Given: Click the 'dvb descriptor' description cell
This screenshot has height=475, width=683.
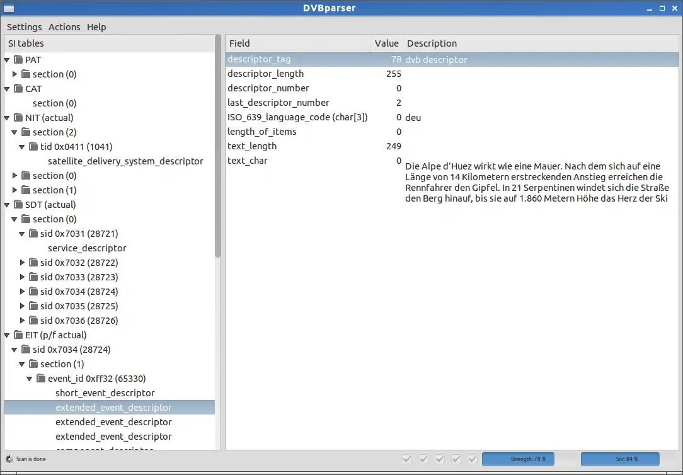Looking at the screenshot, I should [436, 60].
